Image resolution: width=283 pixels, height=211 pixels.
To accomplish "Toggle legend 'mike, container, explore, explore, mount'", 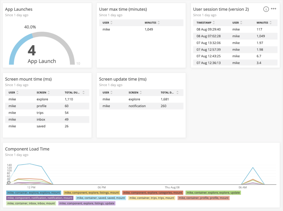I will (34, 193).
